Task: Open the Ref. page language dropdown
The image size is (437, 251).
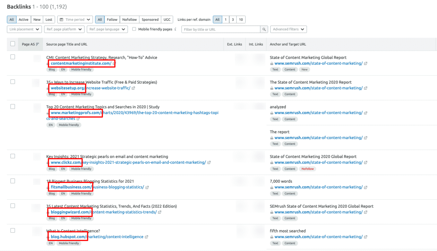Action: click(107, 29)
